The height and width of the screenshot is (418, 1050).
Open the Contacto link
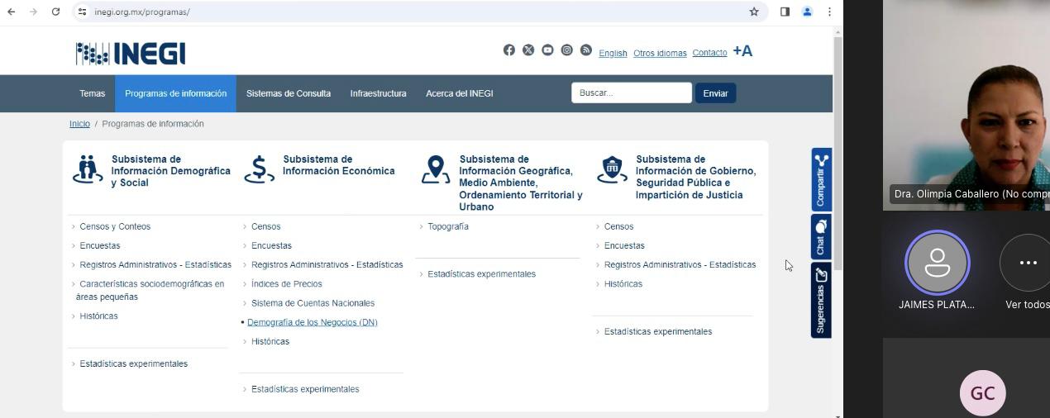coord(709,53)
